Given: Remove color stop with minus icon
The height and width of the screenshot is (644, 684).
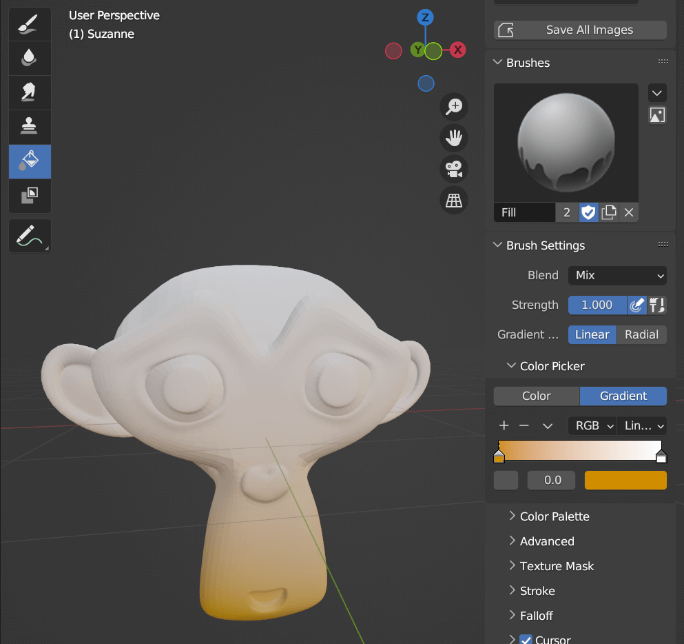Looking at the screenshot, I should (x=524, y=425).
